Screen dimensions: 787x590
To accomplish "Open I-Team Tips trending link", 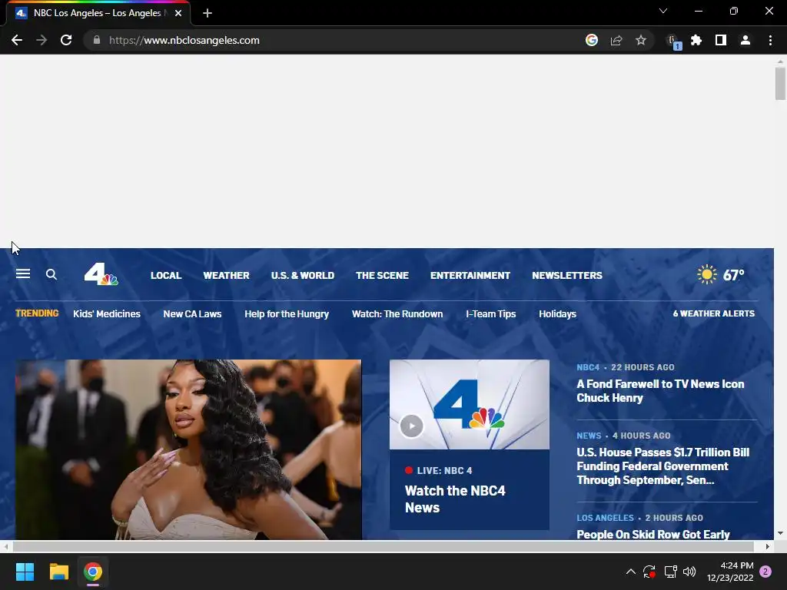I will [491, 314].
